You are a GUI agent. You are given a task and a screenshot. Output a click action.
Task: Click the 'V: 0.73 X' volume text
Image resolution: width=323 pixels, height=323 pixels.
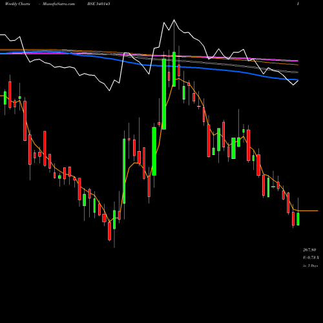(x=311, y=258)
